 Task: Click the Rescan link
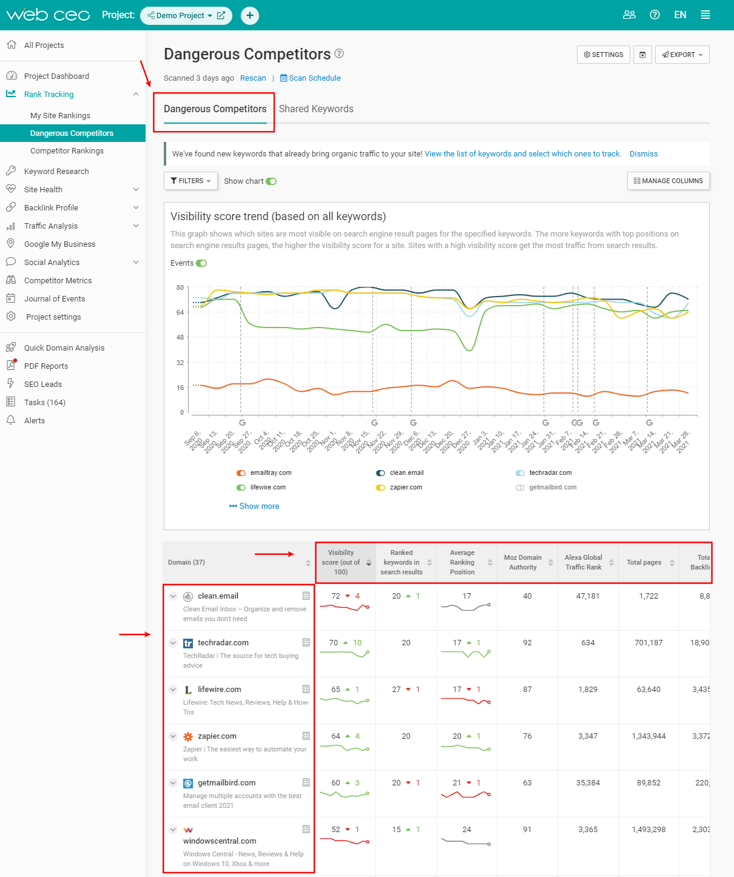click(253, 78)
